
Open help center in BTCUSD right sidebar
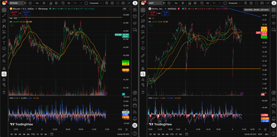pos(135,133)
